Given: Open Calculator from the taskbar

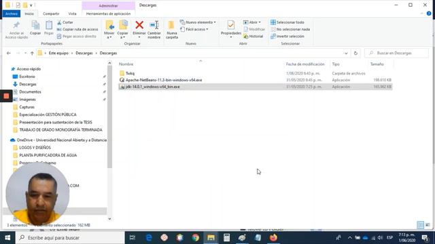Looking at the screenshot, I should point(226,238).
